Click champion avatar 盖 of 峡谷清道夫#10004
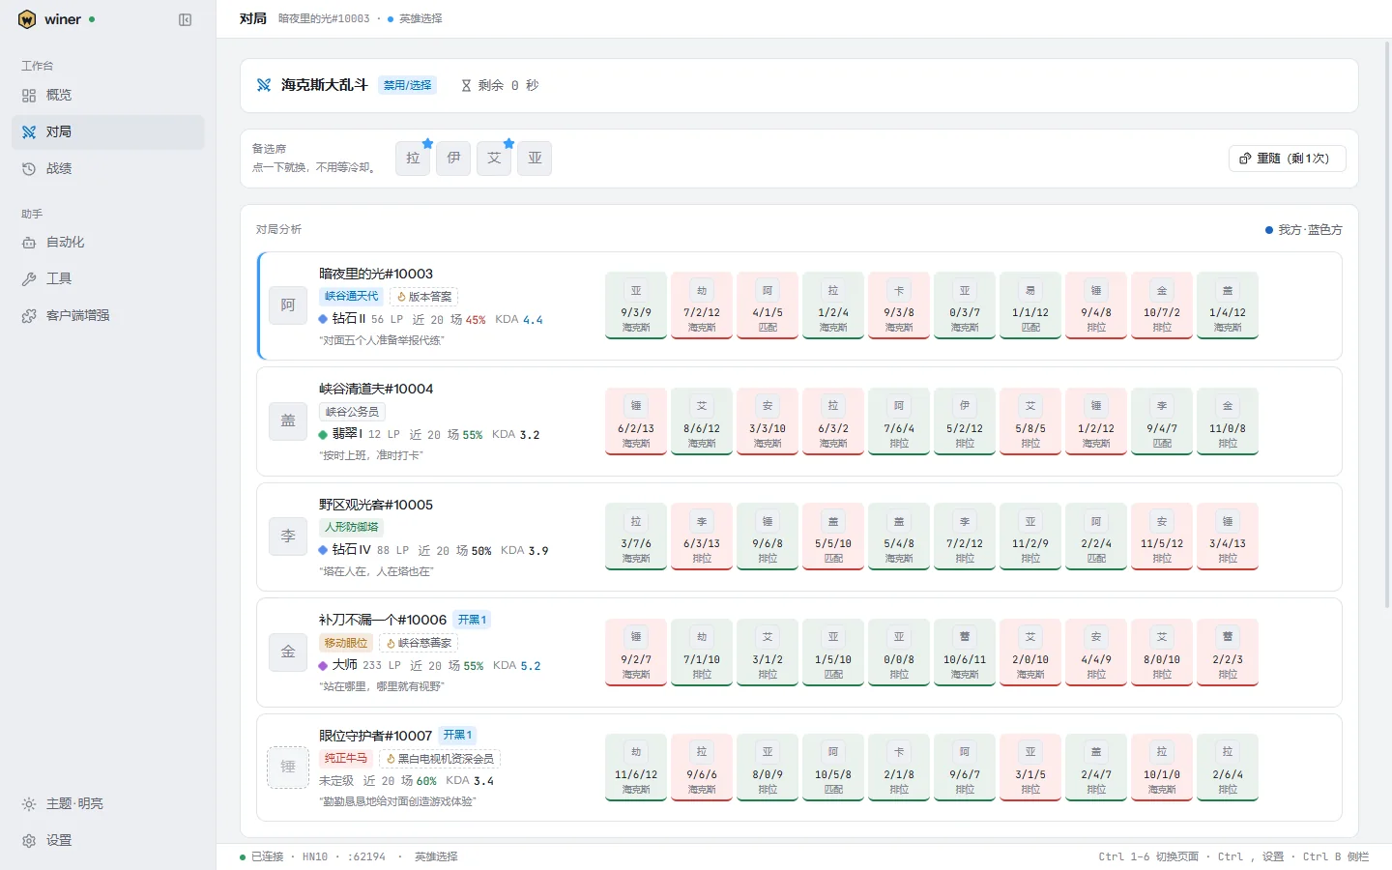Image resolution: width=1392 pixels, height=870 pixels. (288, 420)
